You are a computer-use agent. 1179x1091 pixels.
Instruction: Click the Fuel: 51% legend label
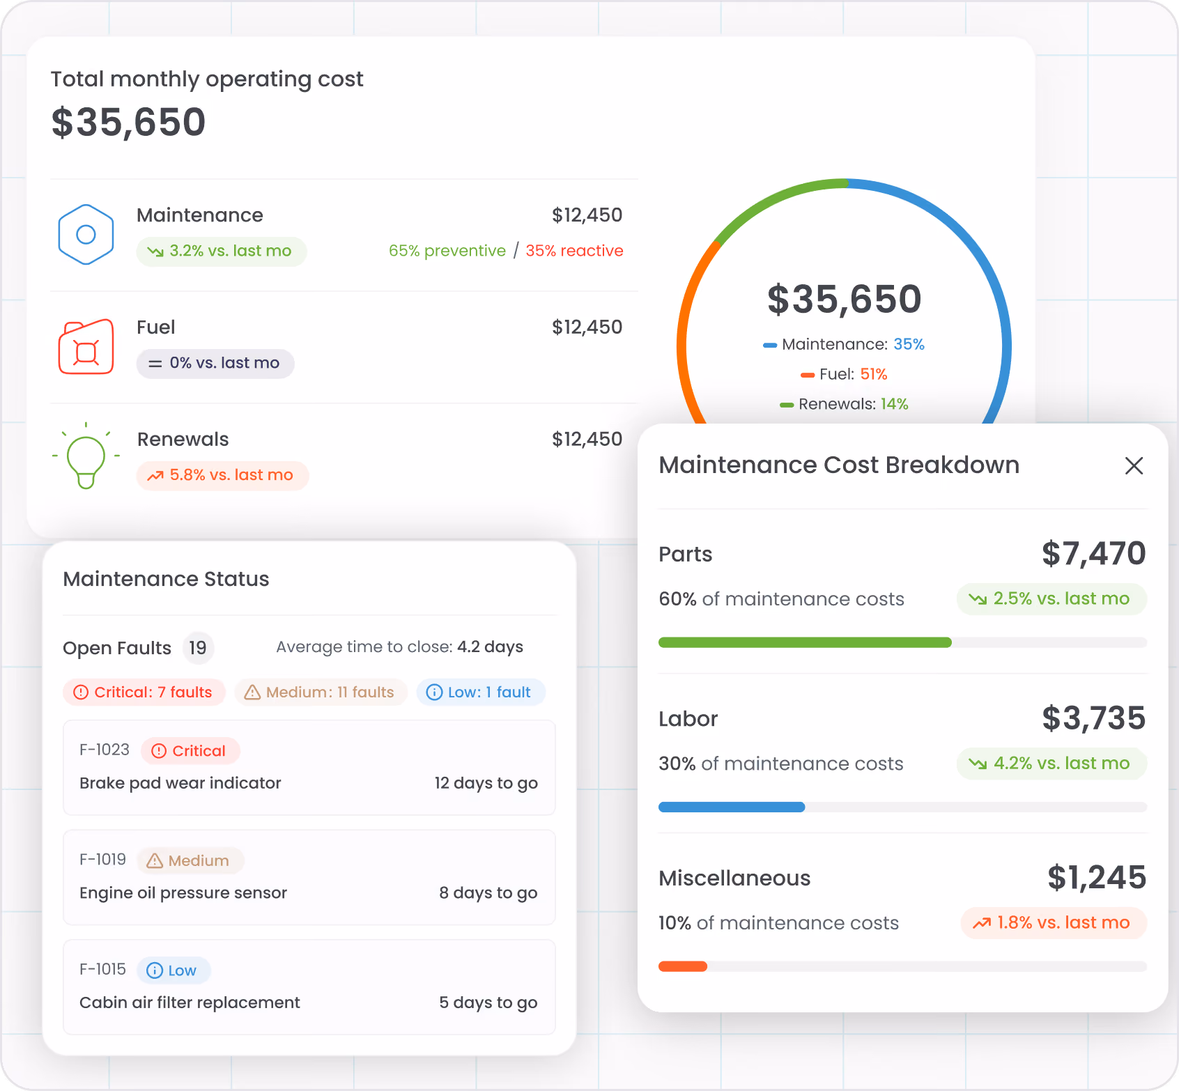[854, 375]
